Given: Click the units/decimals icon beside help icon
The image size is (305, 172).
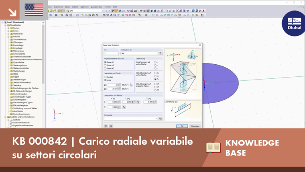Looking at the screenshot, I should 111,126.
